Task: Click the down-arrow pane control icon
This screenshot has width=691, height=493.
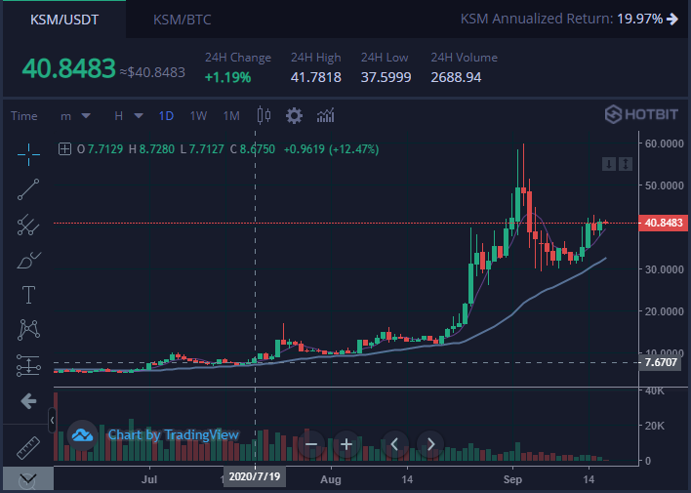Action: [x=609, y=164]
